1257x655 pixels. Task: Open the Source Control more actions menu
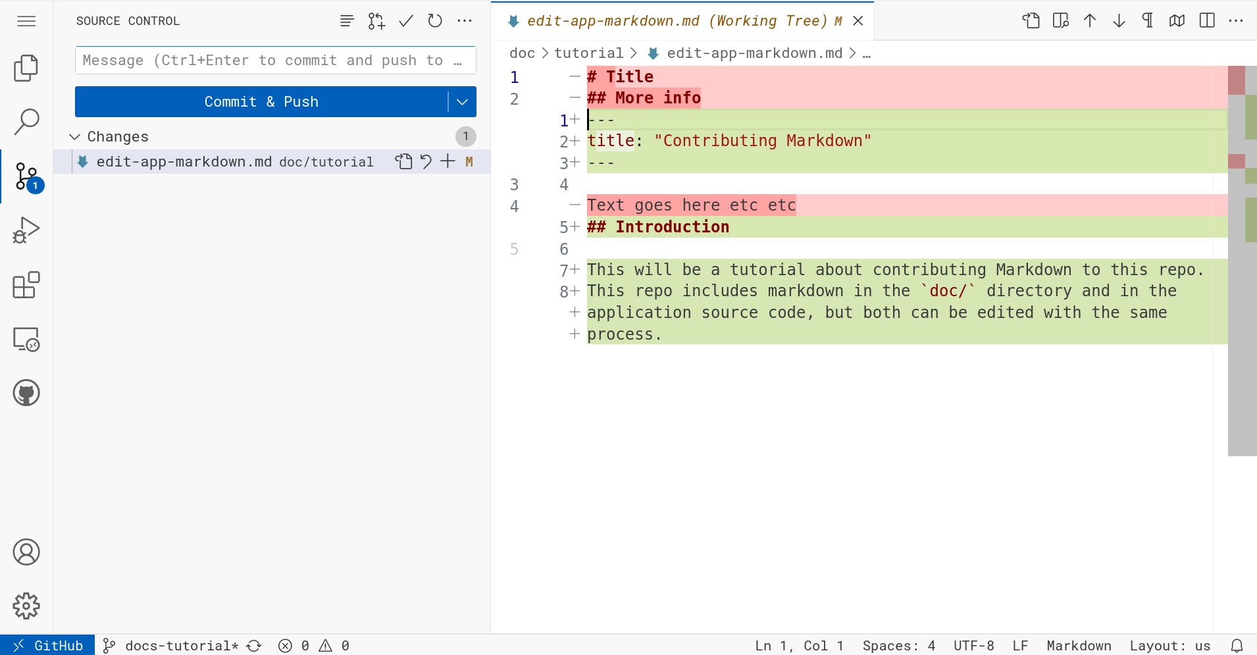465,21
